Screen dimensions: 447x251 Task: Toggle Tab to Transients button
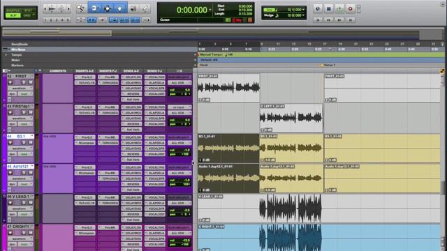(91, 20)
